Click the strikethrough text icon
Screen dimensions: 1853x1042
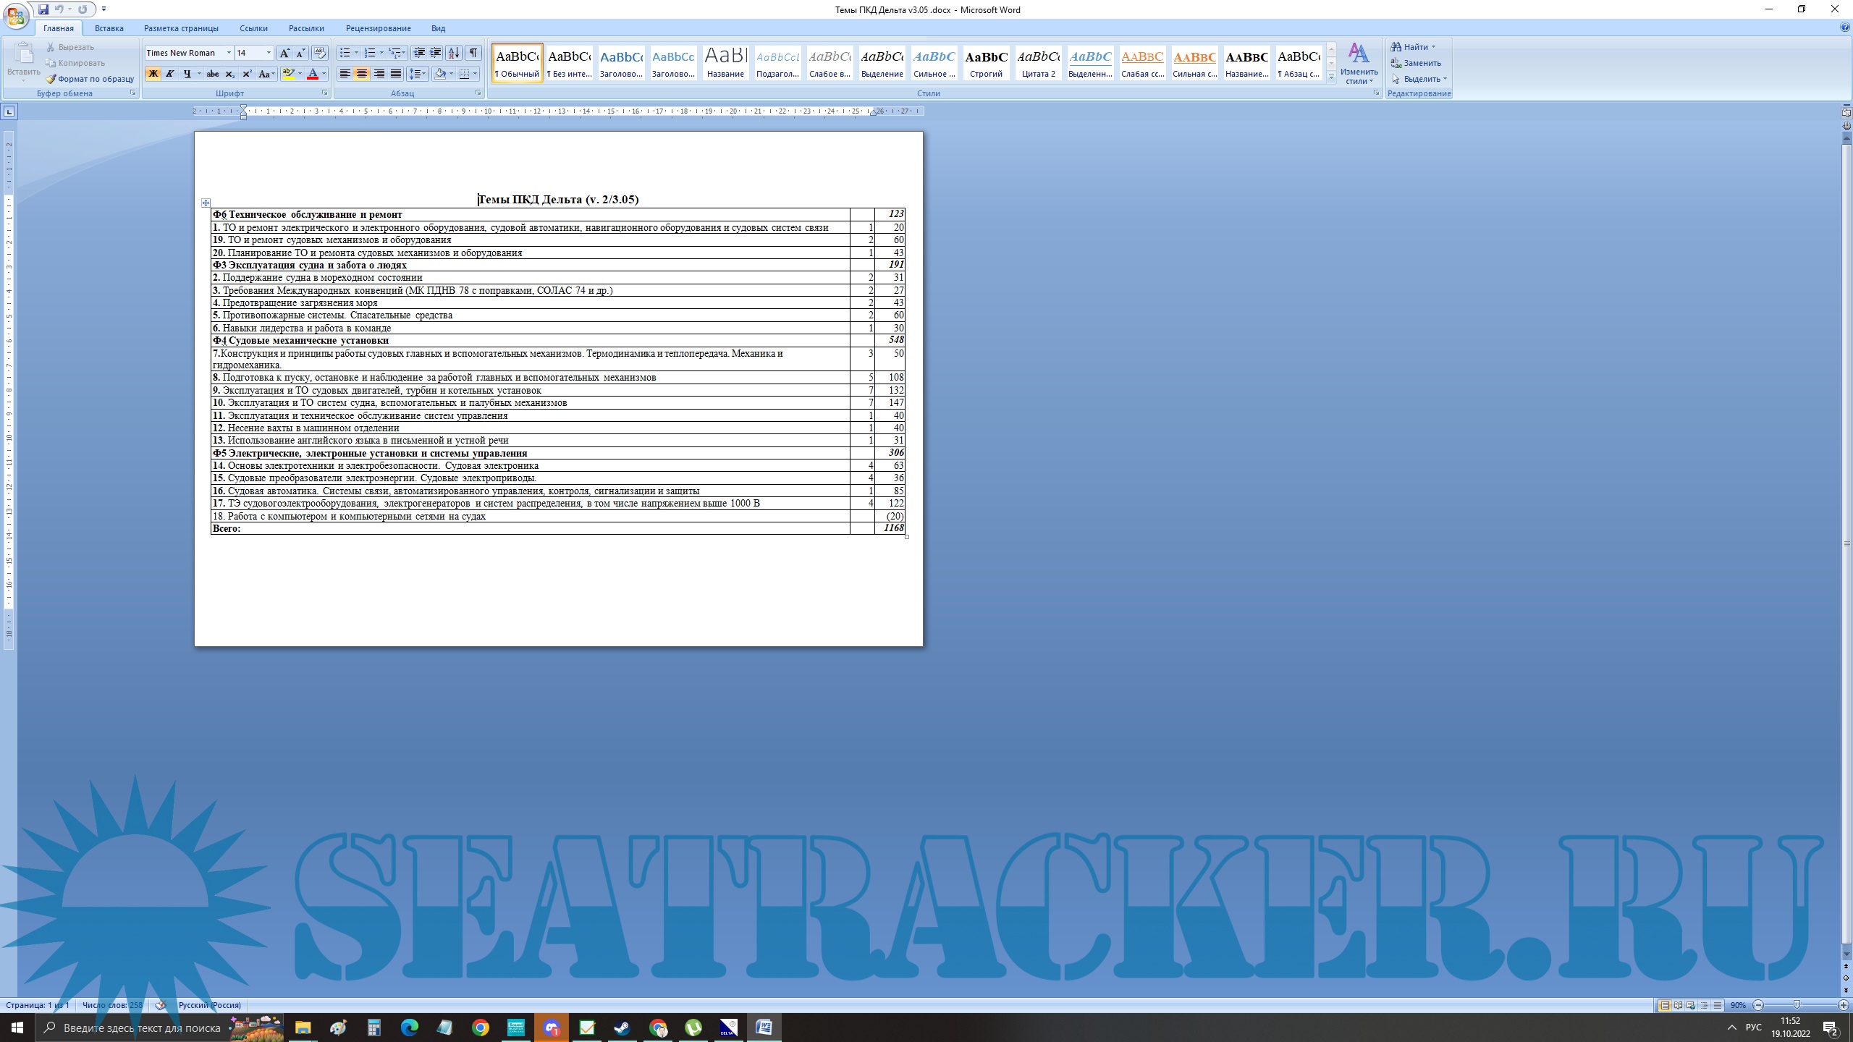[212, 74]
